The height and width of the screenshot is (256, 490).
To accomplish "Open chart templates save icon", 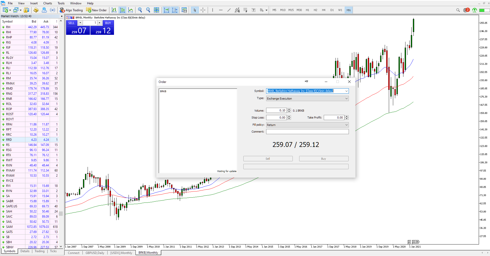I will coord(184,10).
